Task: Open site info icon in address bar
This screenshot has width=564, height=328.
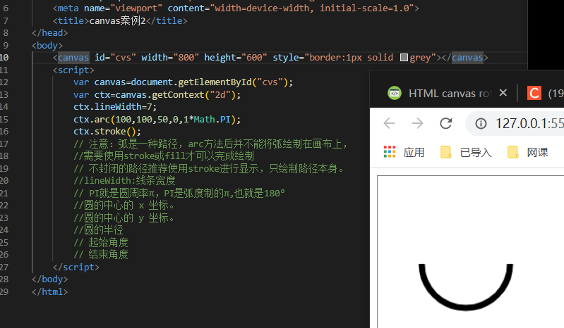Action: click(x=481, y=124)
